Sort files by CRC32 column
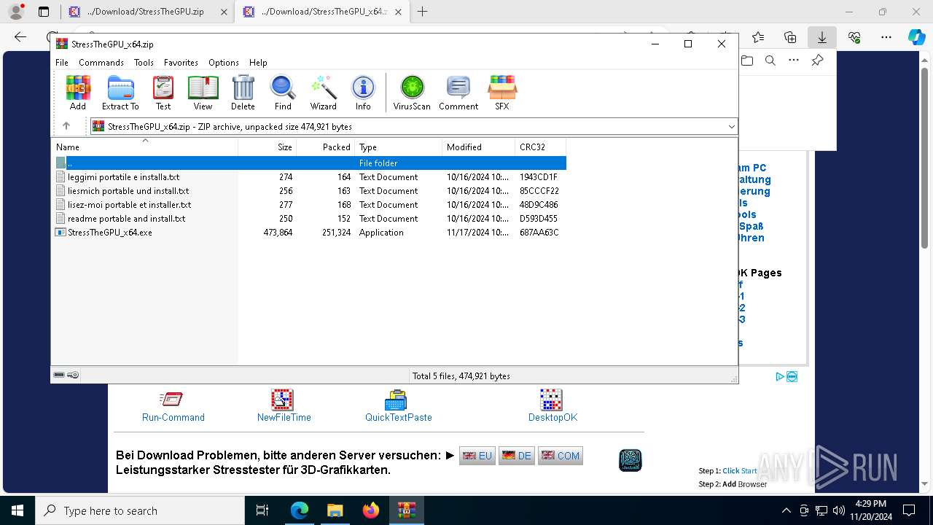 coord(540,147)
